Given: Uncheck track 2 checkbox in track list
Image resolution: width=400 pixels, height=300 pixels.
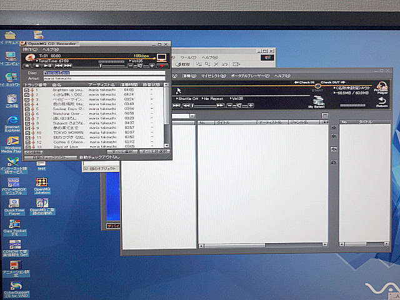Looking at the screenshot, I should (27, 94).
